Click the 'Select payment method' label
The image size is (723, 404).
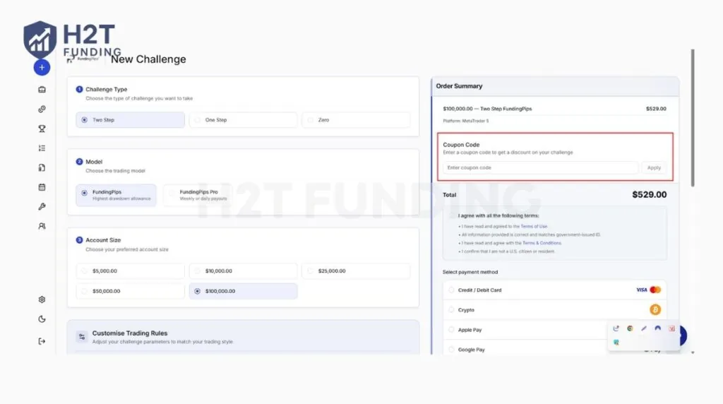coord(470,272)
